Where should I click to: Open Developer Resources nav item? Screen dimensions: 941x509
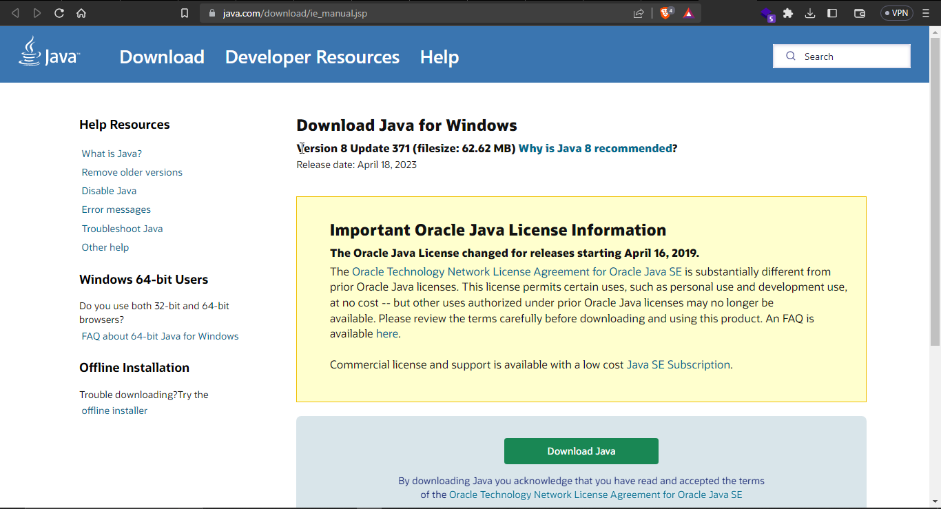(312, 57)
